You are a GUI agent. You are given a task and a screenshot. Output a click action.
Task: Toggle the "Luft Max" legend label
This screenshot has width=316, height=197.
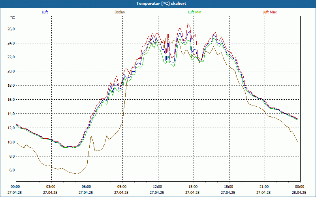point(270,12)
